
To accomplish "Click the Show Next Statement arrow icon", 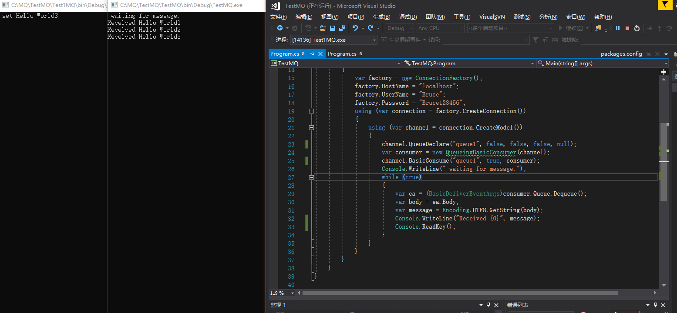I will 650,28.
